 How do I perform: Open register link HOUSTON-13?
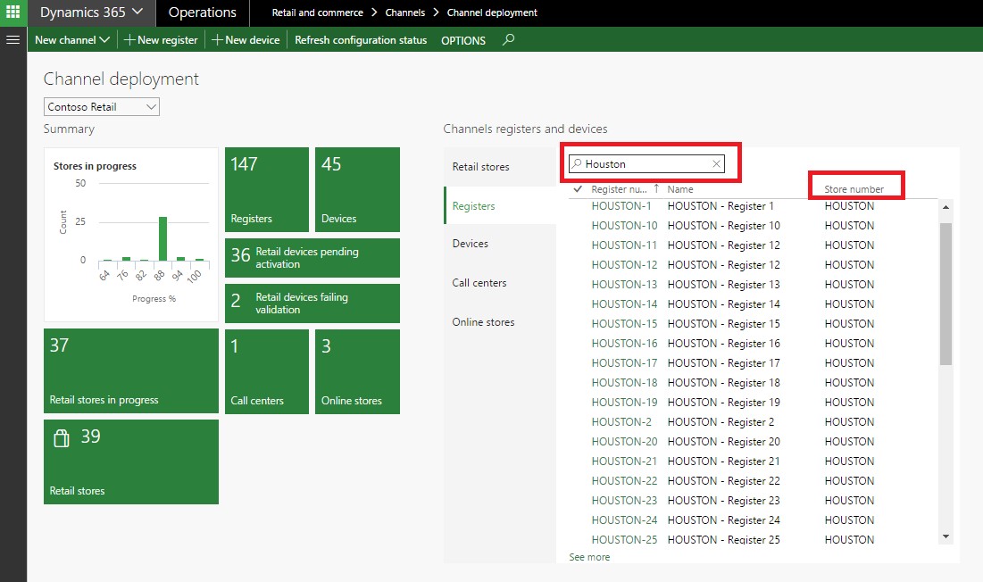[x=624, y=285]
